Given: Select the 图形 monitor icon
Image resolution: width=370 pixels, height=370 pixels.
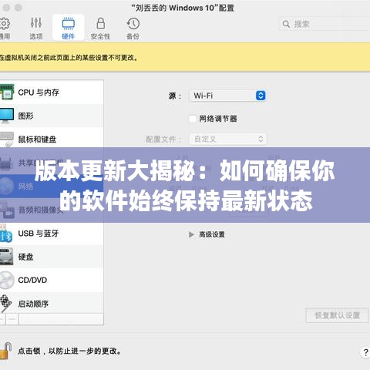Looking at the screenshot, I should [7, 116].
